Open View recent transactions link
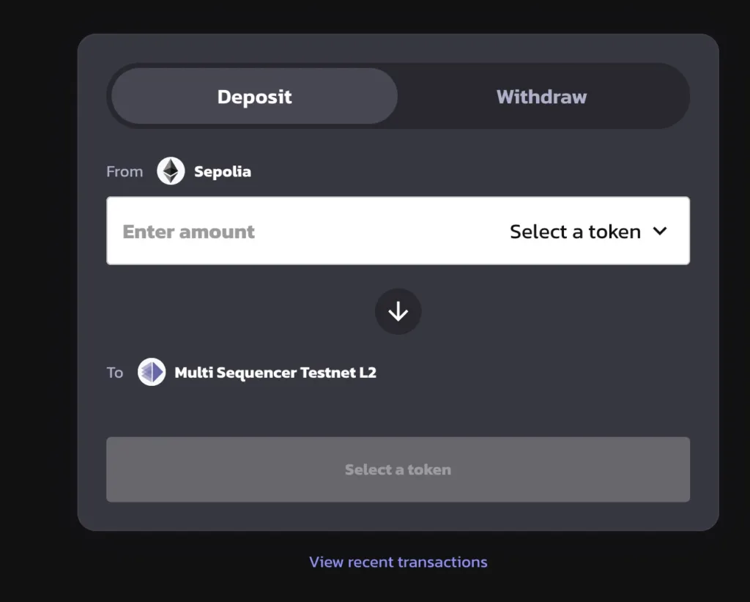Image resolution: width=750 pixels, height=602 pixels. point(398,562)
